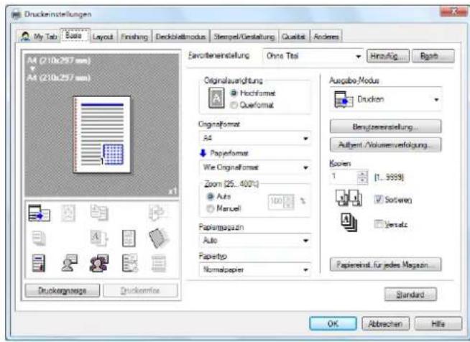The image size is (470, 342).
Task: Increase Kopien with the up spinner arrow
Action: (363, 174)
